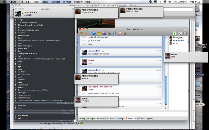
Task: Click the blue chat bubble toolbar icon
Action: pos(94,33)
